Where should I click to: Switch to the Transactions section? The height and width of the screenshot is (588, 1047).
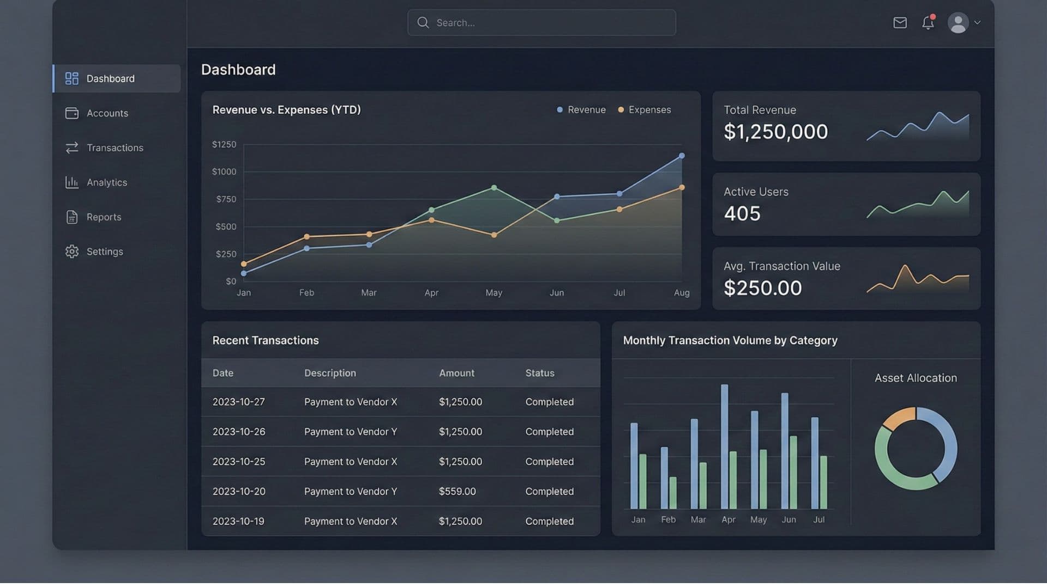[115, 148]
